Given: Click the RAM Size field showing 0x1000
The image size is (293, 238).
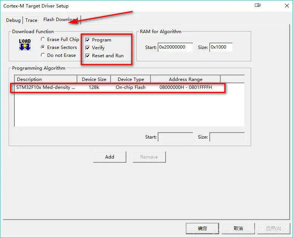Looking at the screenshot, I should click(x=221, y=47).
